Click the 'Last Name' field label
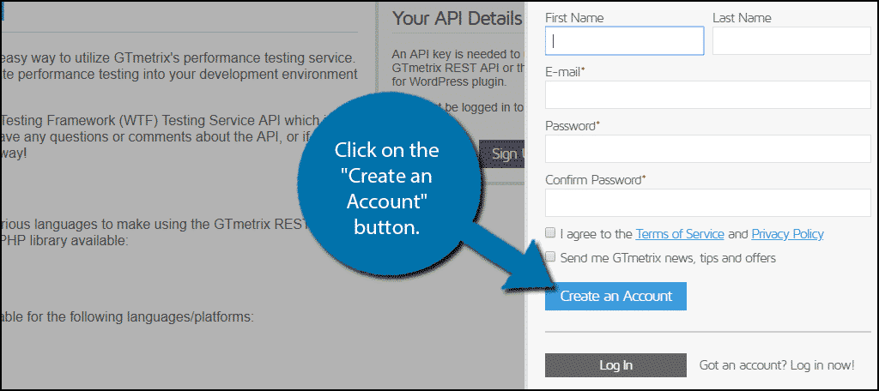Screen dimensions: 879x391 [x=742, y=18]
